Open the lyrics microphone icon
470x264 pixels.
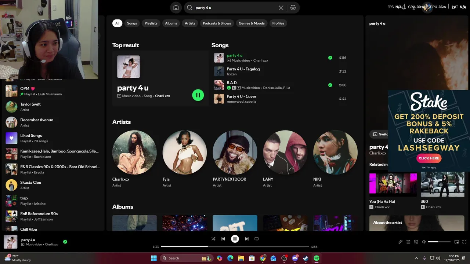pos(401,242)
